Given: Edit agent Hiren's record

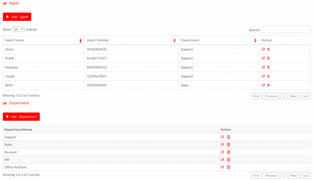Looking at the screenshot, I should [263, 49].
